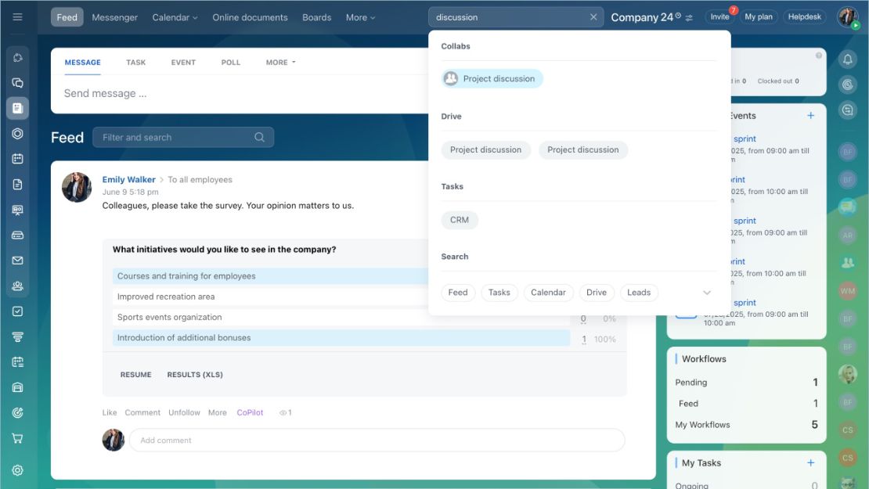Click the Results (XLS) link
The height and width of the screenshot is (489, 869).
(195, 374)
